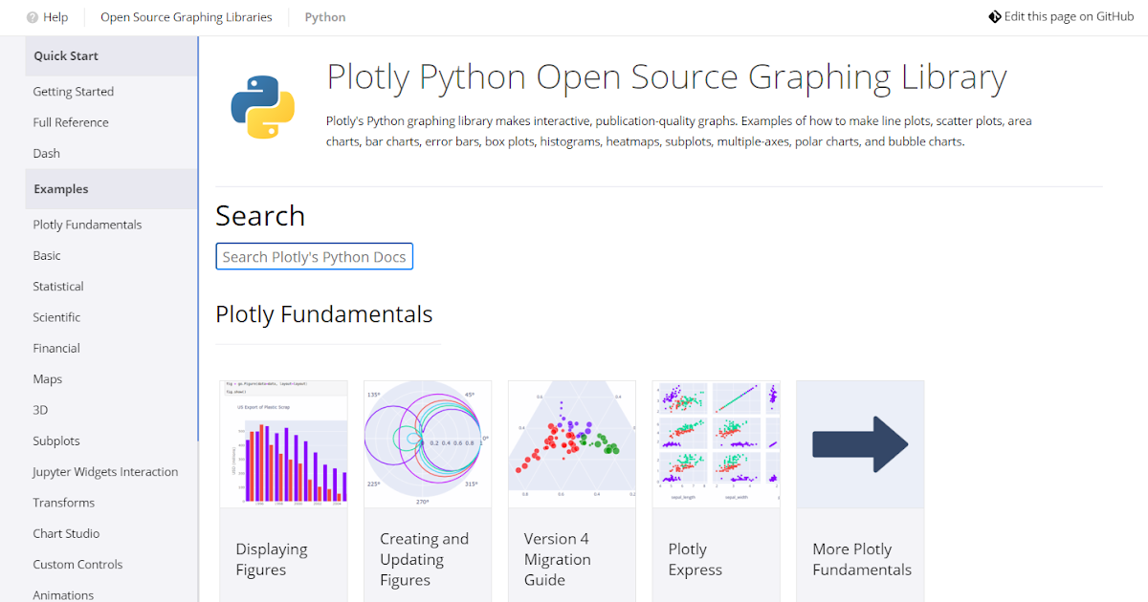Screen dimensions: 1148x602
Task: Go to Maps examples in sidebar
Action: [x=48, y=379]
